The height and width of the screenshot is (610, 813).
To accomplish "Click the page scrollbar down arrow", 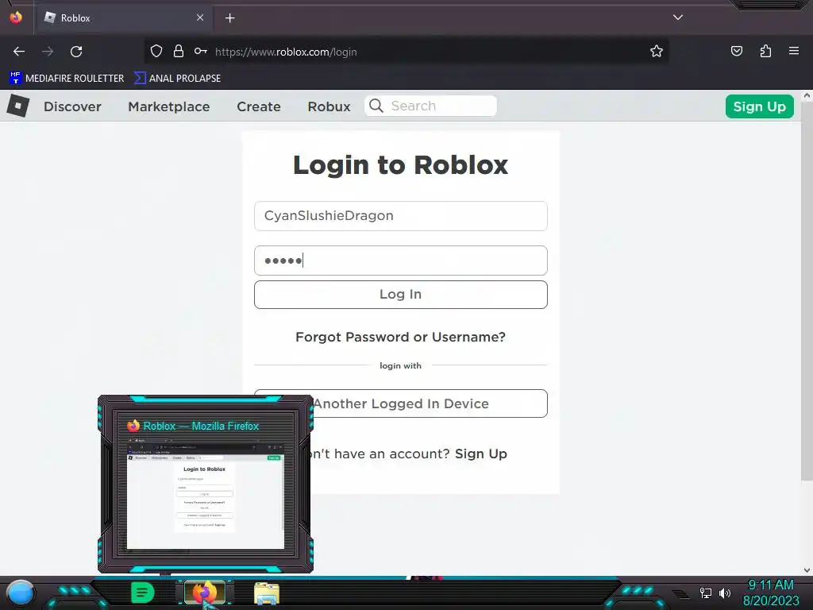I will coord(807,570).
